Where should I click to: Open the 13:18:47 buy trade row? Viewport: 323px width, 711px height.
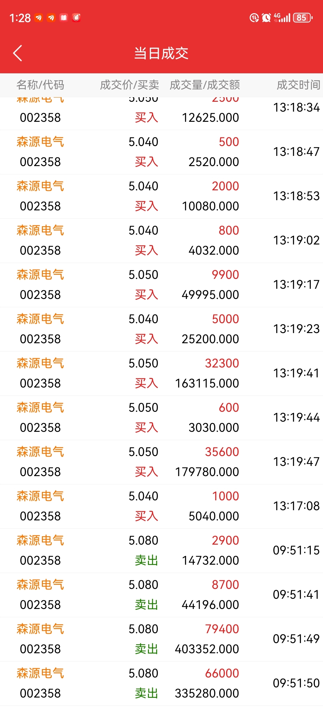tap(161, 152)
